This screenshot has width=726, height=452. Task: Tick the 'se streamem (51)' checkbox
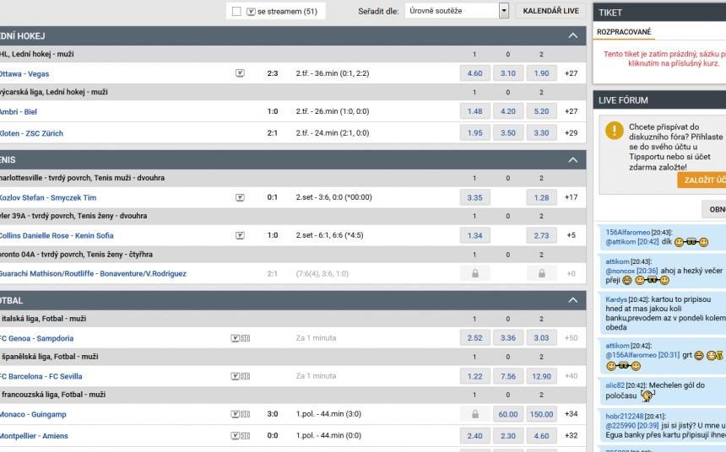click(236, 12)
